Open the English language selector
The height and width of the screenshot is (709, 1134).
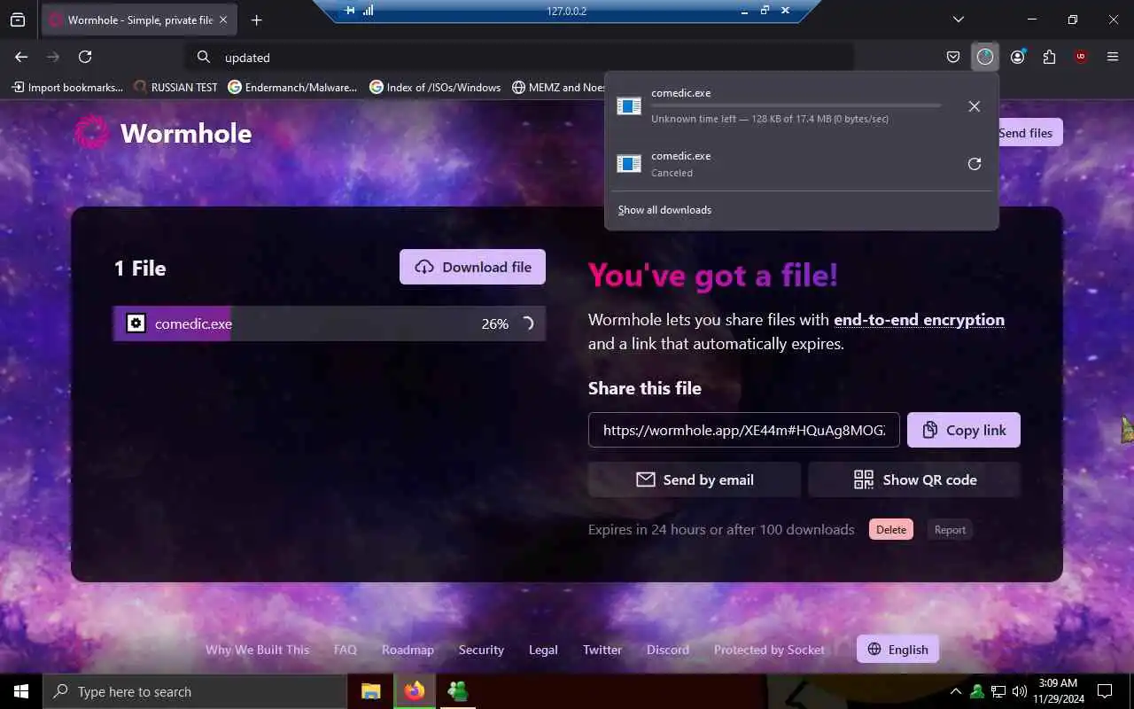point(897,650)
